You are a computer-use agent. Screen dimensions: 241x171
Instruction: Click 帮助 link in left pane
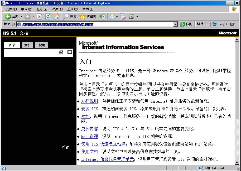click(x=66, y=147)
